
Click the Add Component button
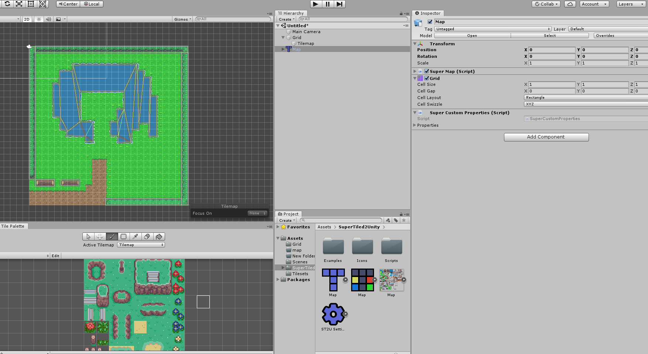[546, 137]
